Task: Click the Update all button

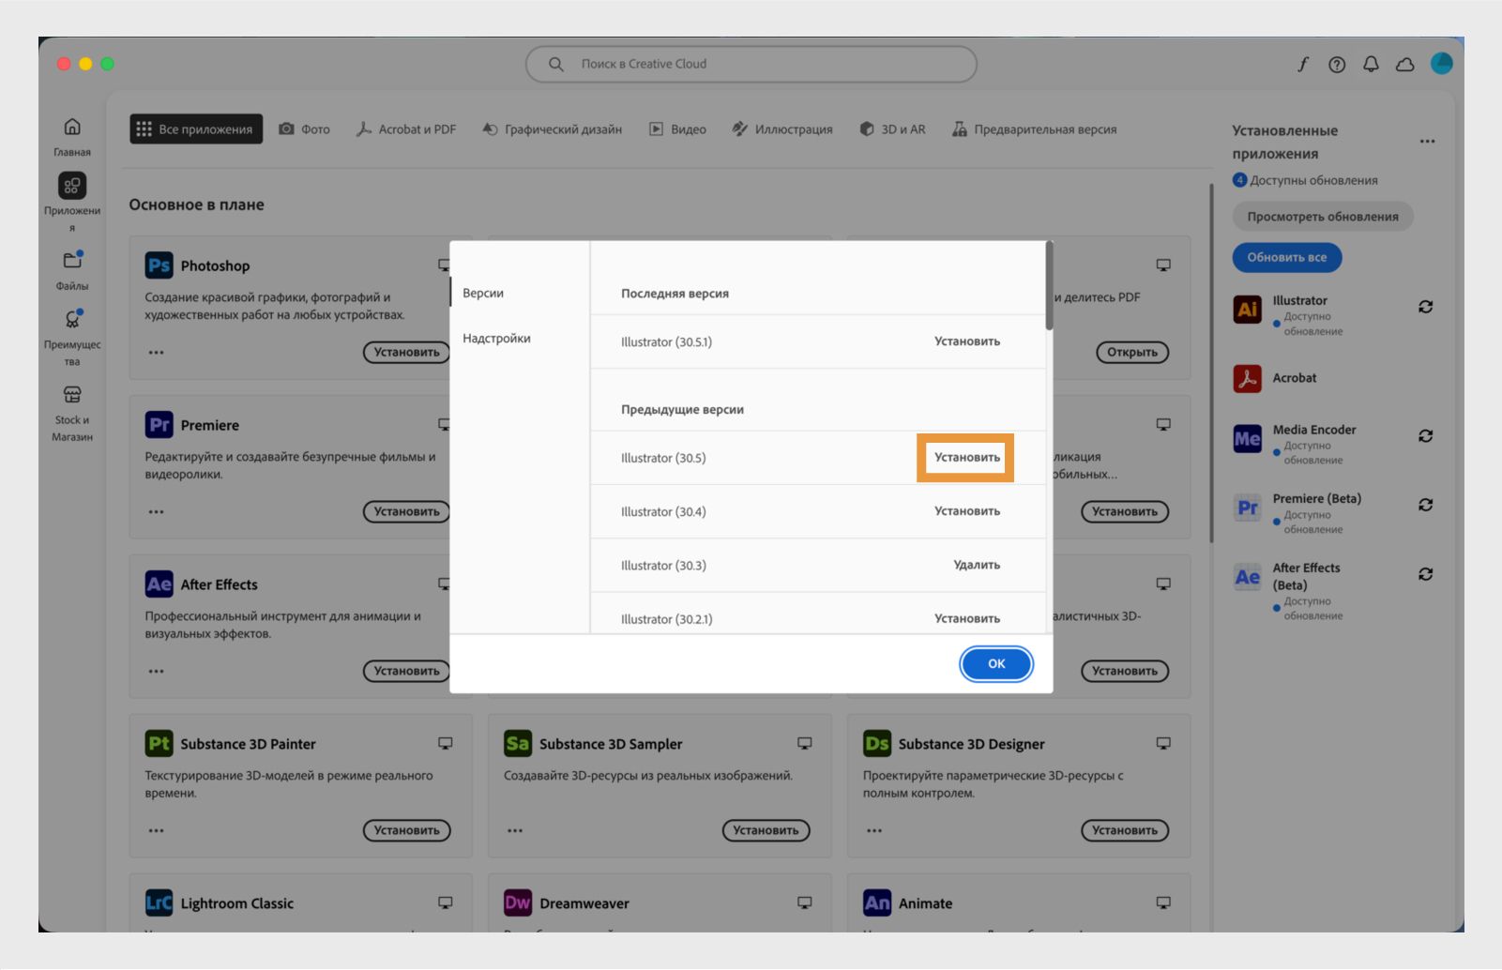Action: [1287, 257]
